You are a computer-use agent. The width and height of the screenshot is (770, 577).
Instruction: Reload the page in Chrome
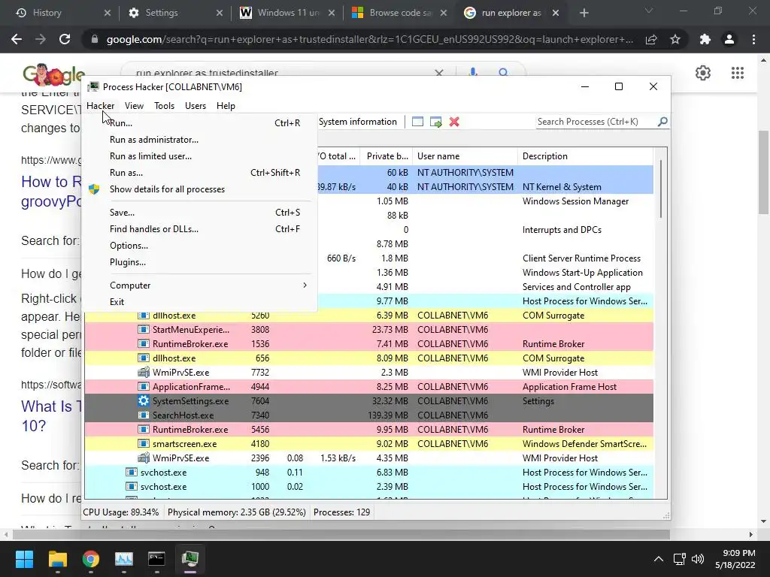(65, 39)
